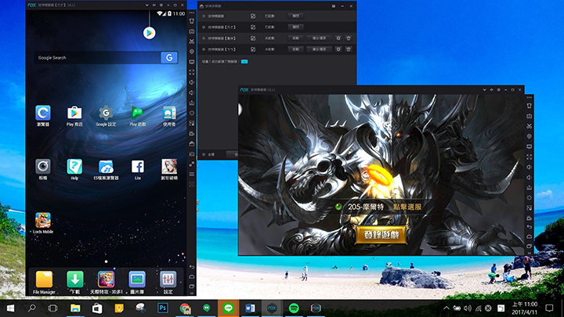Click volume up icon in left Nox sidebar
Image resolution: width=564 pixels, height=317 pixels.
tap(192, 82)
